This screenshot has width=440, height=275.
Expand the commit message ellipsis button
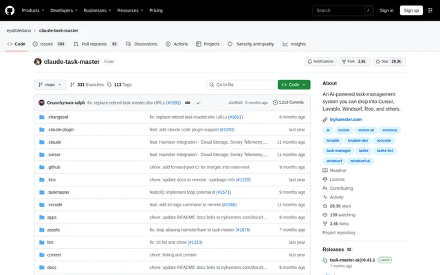188,102
